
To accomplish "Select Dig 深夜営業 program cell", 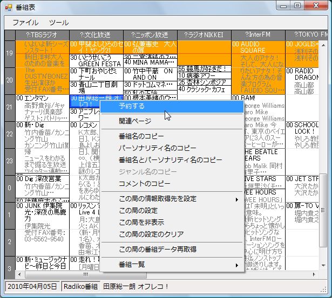I will [x=42, y=186].
